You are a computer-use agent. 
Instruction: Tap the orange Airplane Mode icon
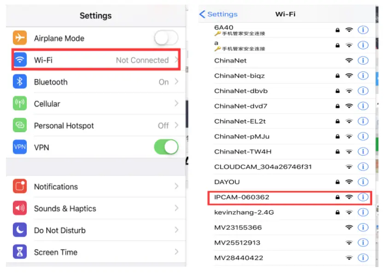click(x=20, y=38)
